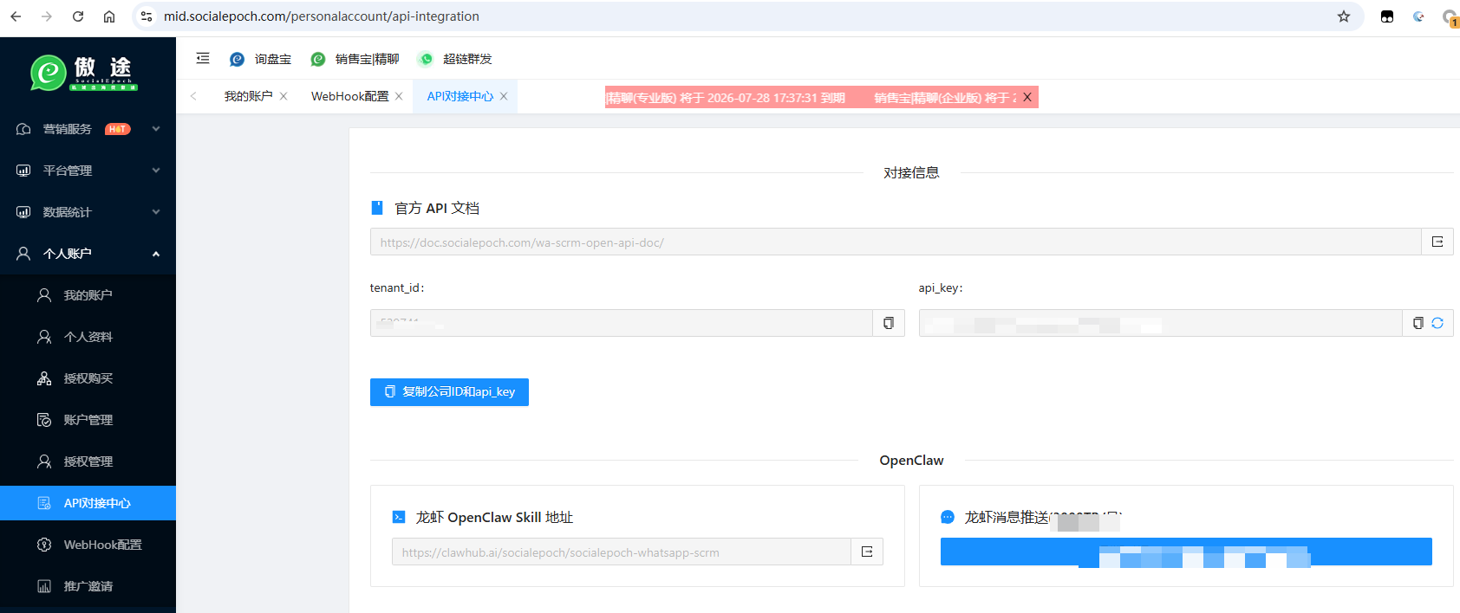Open WebHook配置 in sidebar
Screen dimensions: 1460x613
click(x=88, y=545)
